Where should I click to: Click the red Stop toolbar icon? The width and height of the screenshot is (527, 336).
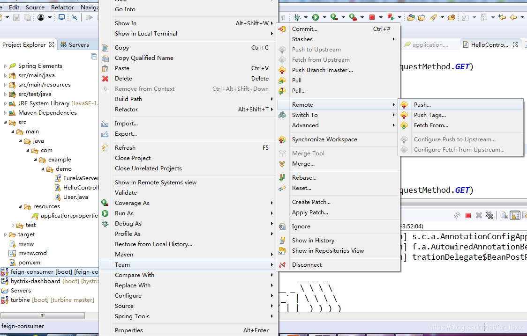tap(372, 17)
